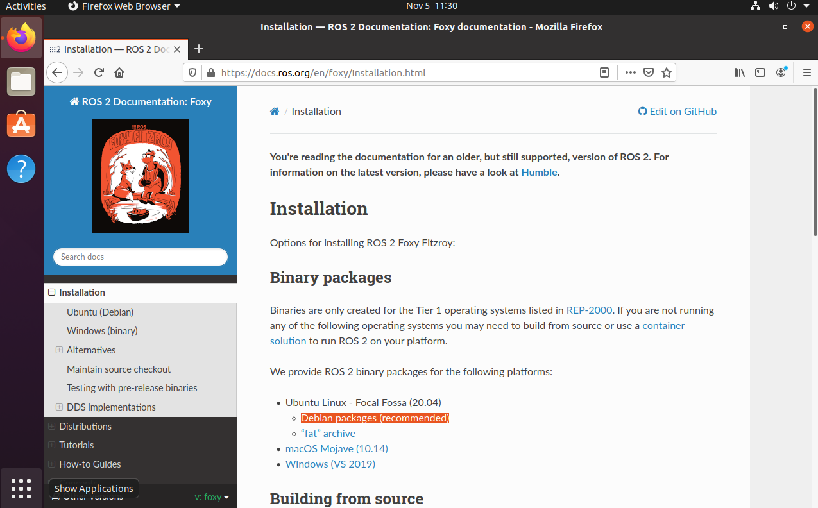Open page actions three-dots menu
Viewport: 818px width, 508px height.
[x=631, y=72]
